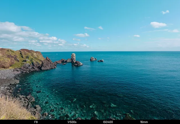Click the smaller rightmost offshore rock

tap(101, 60)
